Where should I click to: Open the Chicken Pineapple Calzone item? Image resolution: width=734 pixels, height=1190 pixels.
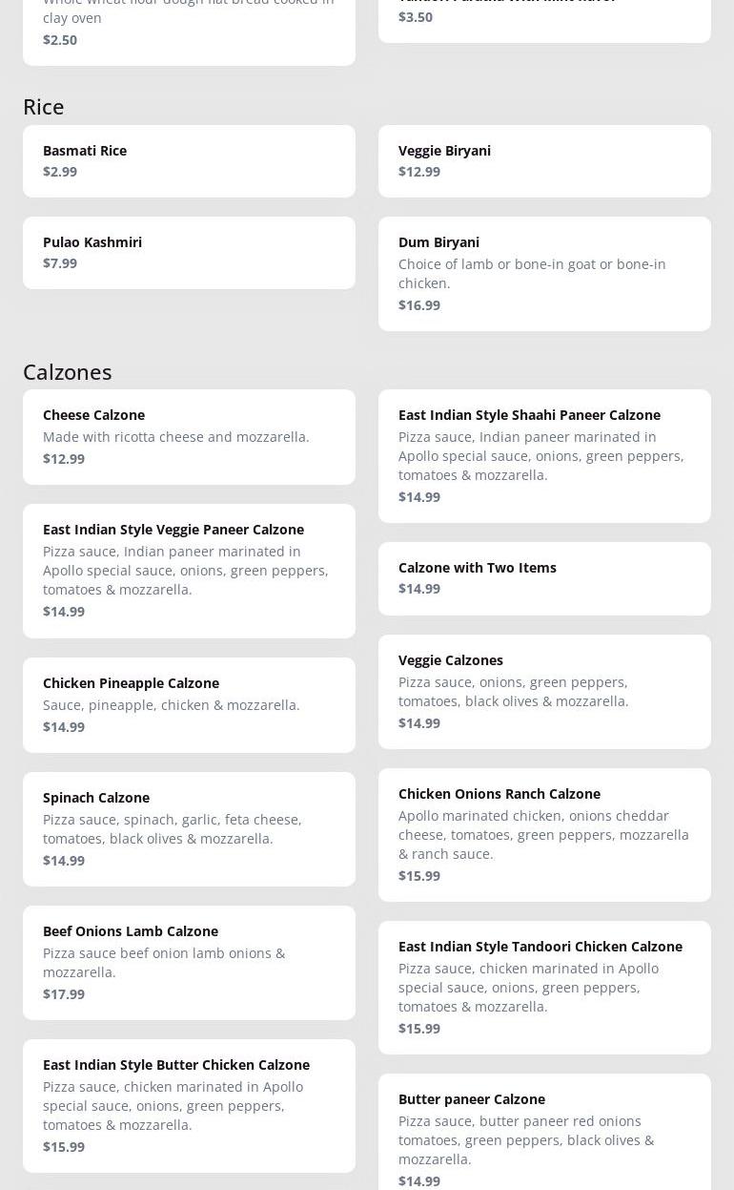coord(189,705)
